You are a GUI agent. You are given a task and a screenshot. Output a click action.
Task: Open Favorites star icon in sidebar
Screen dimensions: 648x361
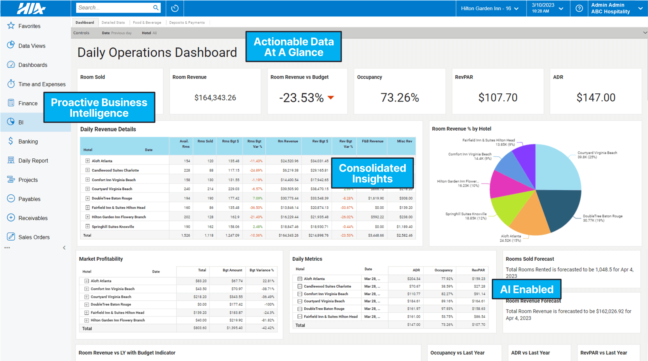click(11, 26)
